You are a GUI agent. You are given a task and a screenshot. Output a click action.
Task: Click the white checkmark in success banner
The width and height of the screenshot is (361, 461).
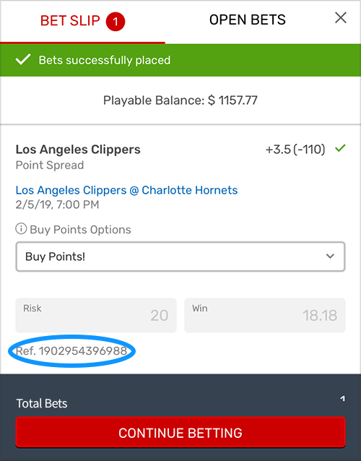tap(23, 60)
